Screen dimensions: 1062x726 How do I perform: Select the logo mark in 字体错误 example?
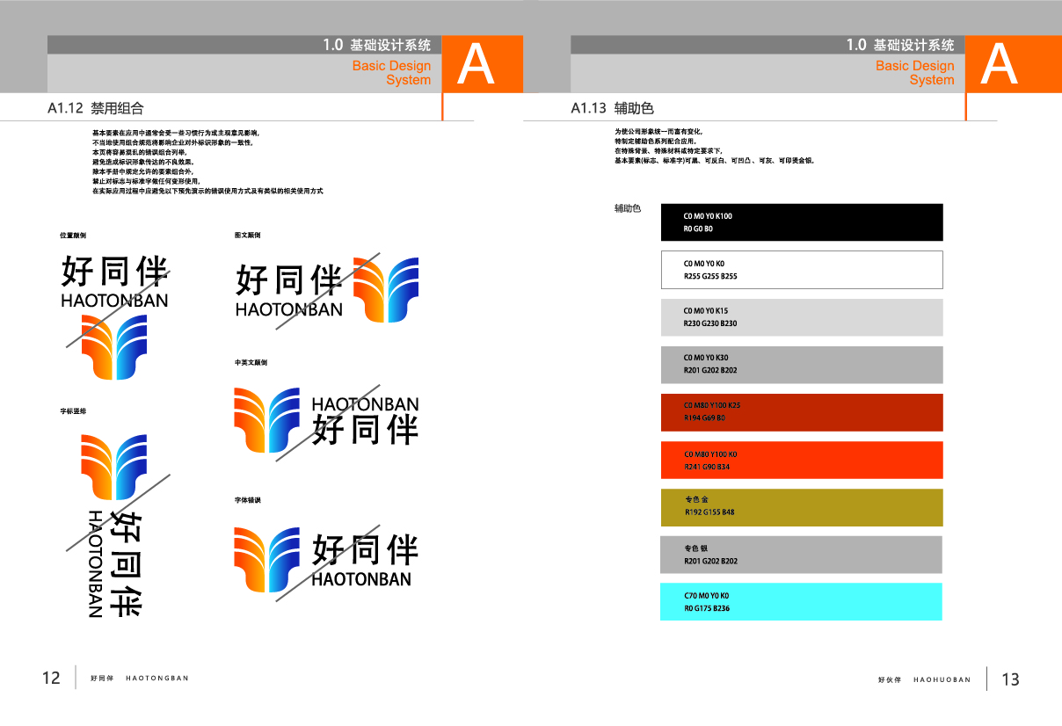click(x=267, y=560)
